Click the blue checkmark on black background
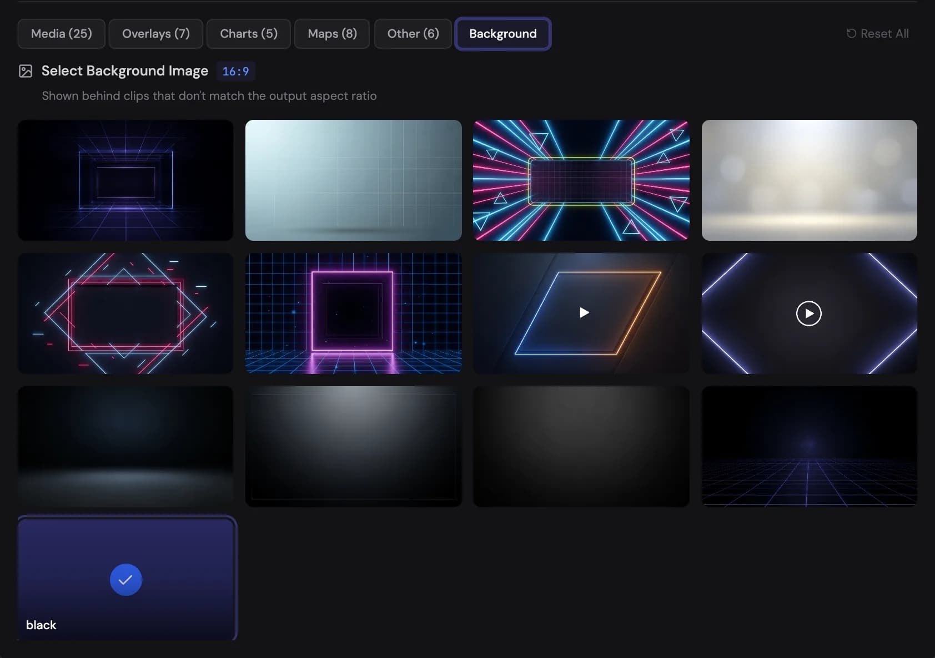 pos(126,580)
